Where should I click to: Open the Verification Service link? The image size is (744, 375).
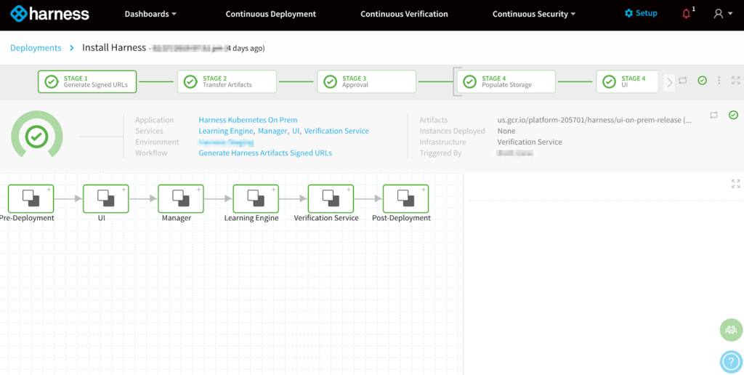336,131
